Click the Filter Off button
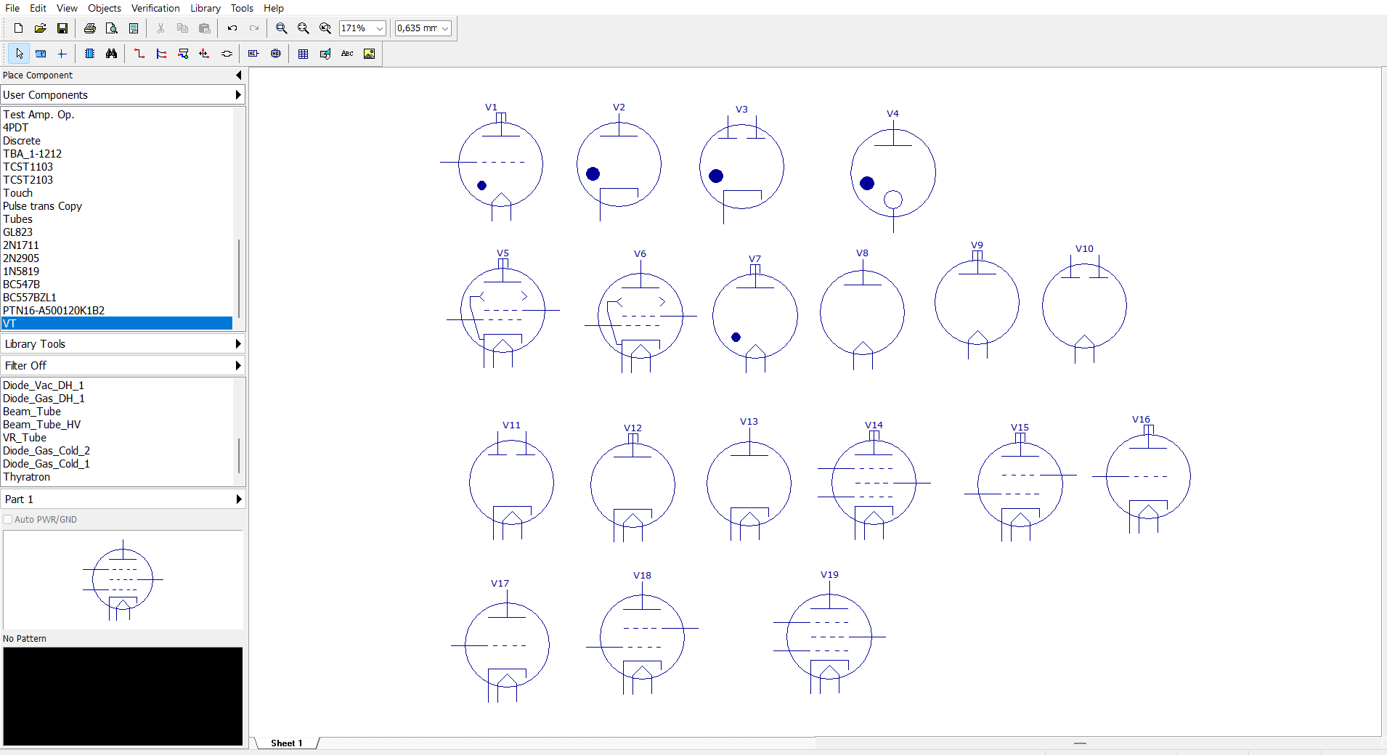This screenshot has width=1387, height=755. pyautogui.click(x=123, y=366)
